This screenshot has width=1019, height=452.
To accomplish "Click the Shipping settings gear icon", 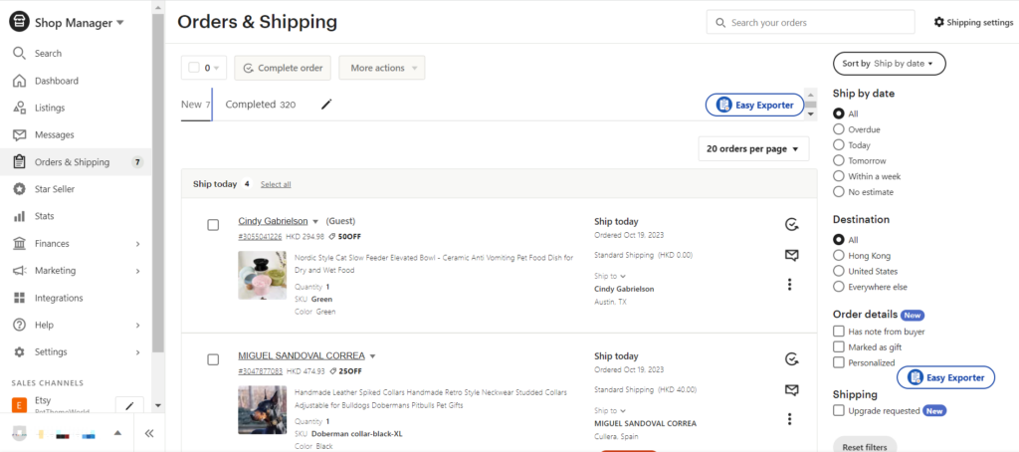I will (938, 22).
